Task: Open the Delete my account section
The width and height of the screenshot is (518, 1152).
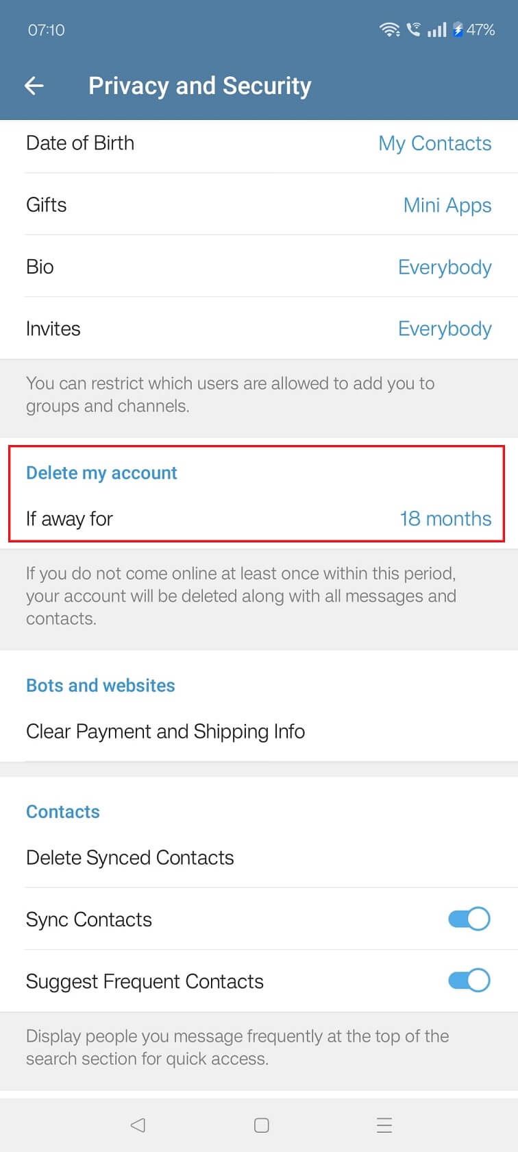Action: pyautogui.click(x=101, y=472)
